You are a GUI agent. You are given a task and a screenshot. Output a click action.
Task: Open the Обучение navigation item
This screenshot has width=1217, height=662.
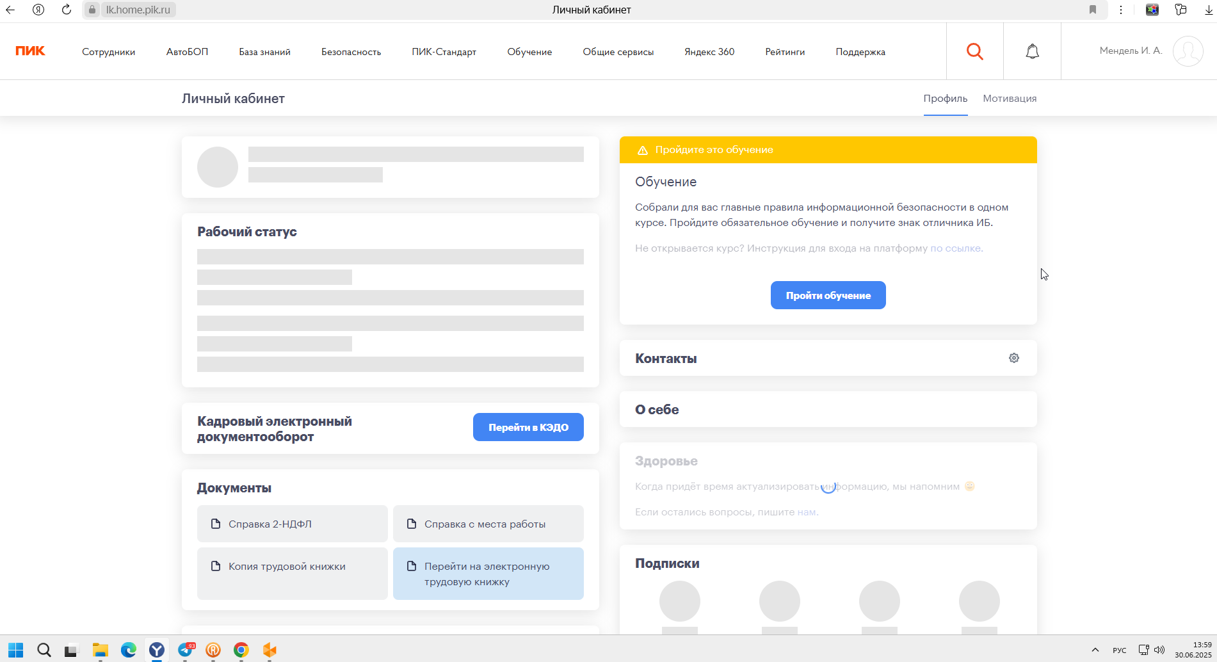529,52
